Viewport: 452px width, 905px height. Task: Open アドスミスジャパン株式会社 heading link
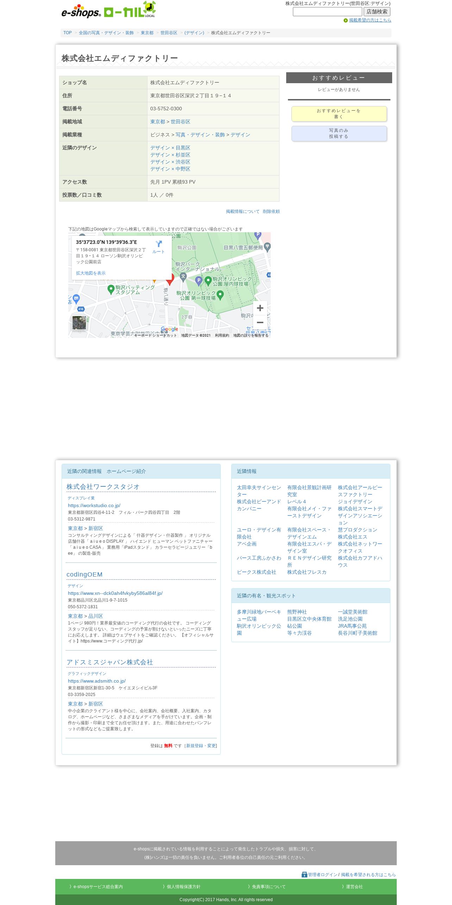tap(110, 662)
